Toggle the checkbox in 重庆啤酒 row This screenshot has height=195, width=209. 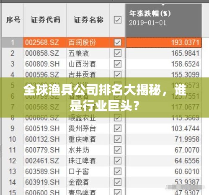(117, 139)
